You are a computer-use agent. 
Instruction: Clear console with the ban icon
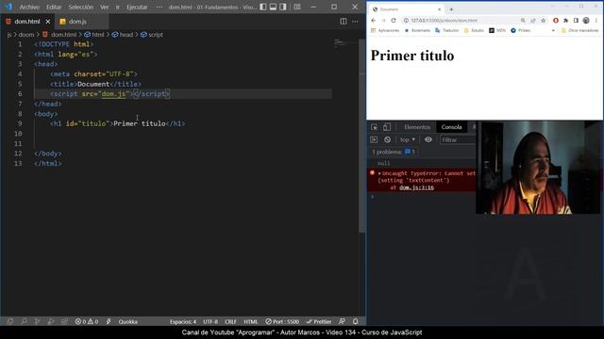point(388,140)
